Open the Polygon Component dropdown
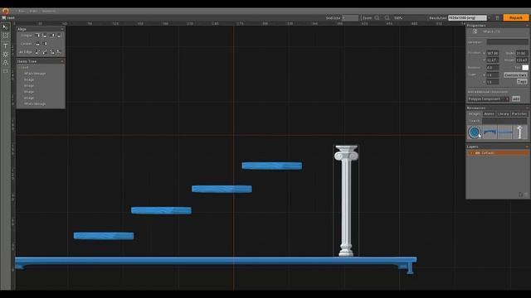The image size is (531, 298). coord(489,99)
